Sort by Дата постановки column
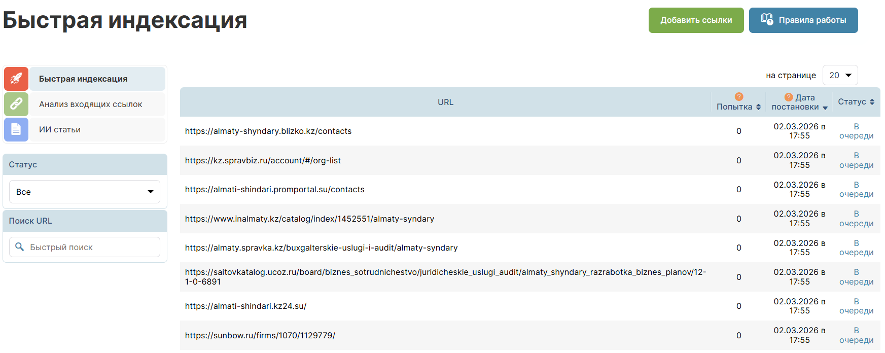Screen dimensions: 885x353 799,107
